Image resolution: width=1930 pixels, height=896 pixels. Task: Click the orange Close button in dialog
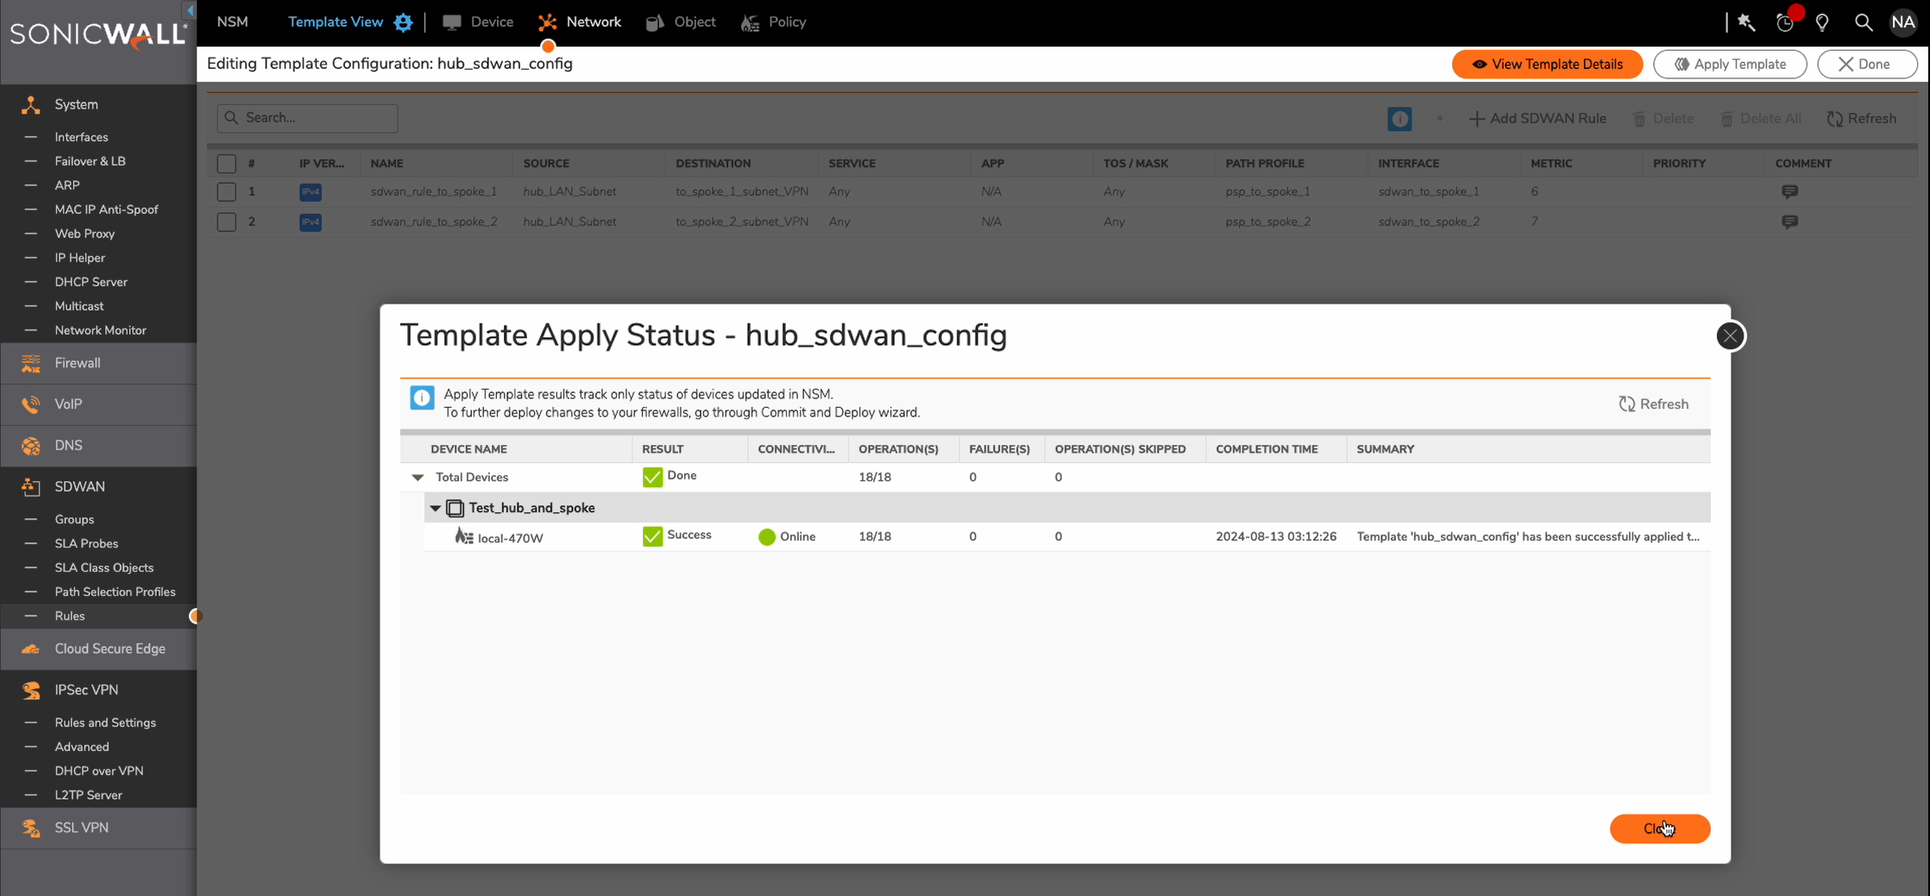click(1659, 829)
